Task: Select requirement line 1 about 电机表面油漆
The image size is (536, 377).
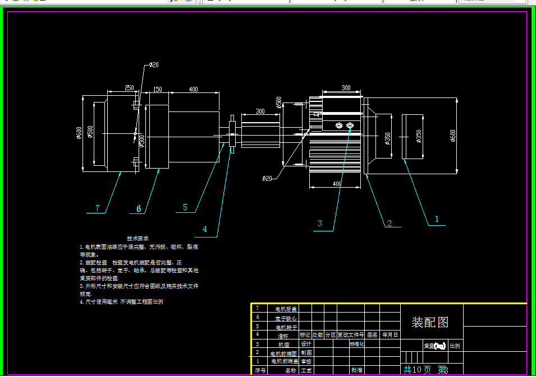Action: pyautogui.click(x=139, y=250)
